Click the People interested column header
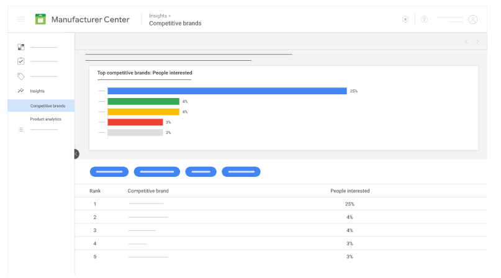Image resolution: width=501 pixels, height=278 pixels. (350, 191)
